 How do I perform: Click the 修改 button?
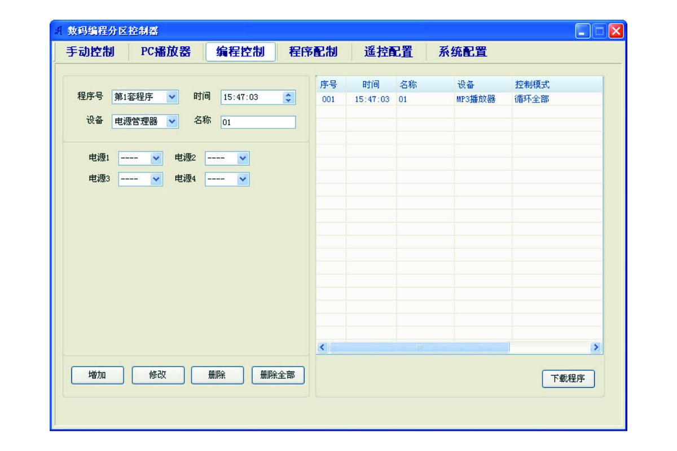coord(158,375)
